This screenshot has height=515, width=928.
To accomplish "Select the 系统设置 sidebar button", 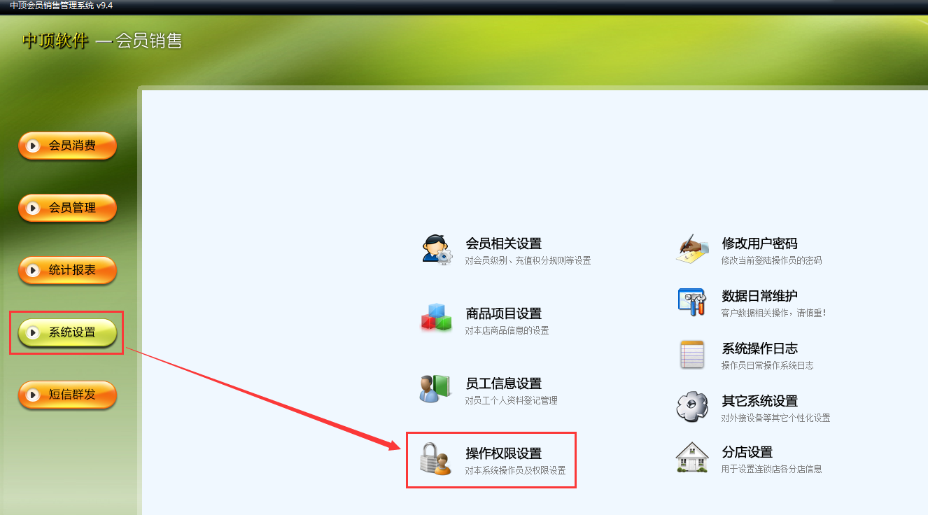I will point(67,333).
